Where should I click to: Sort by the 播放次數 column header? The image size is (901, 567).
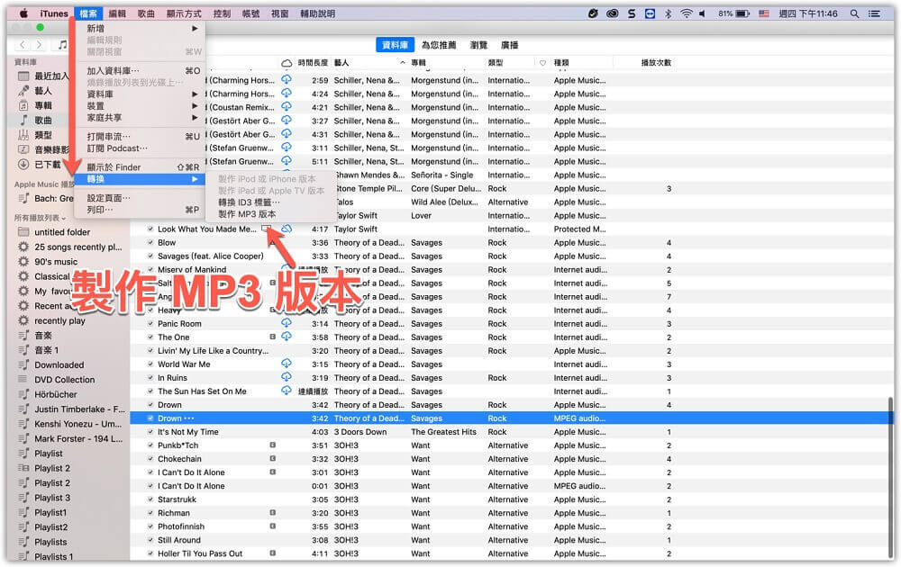tap(656, 63)
